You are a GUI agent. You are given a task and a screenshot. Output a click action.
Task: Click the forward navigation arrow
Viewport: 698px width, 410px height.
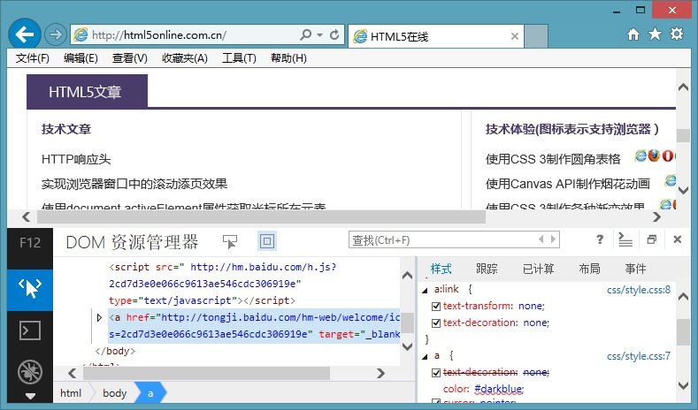tap(56, 34)
